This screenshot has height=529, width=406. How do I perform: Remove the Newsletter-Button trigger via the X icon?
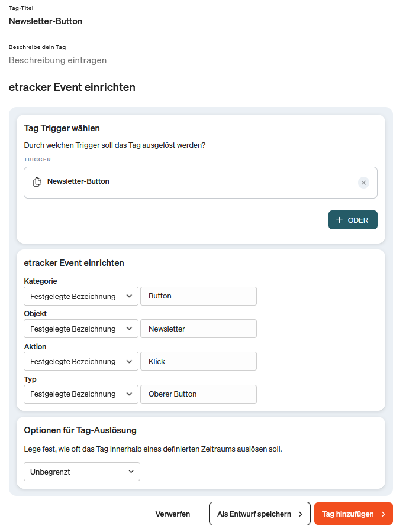pyautogui.click(x=363, y=183)
